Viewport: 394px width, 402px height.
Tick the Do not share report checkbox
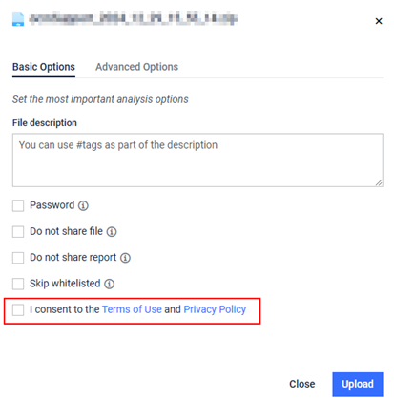[18, 258]
